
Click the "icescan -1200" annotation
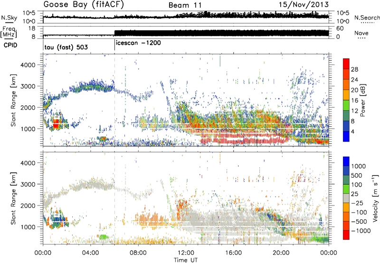click(138, 43)
